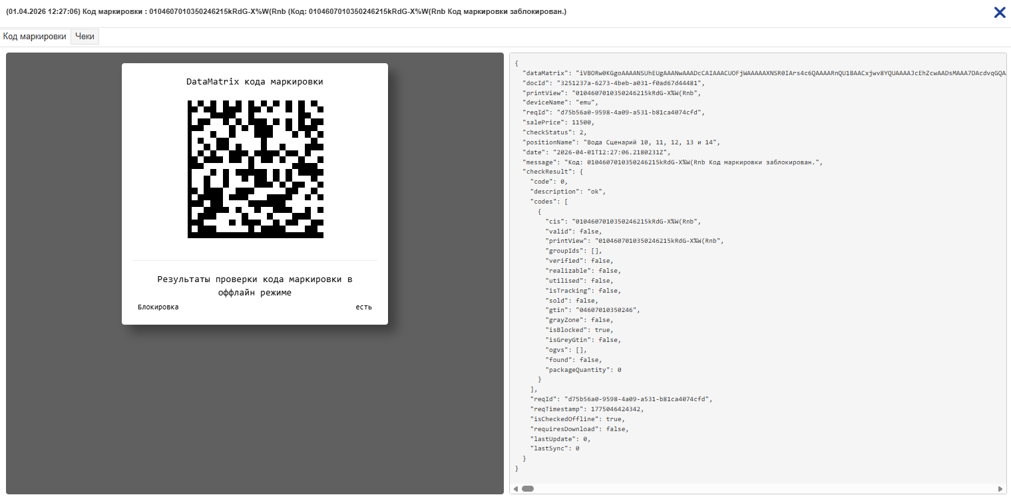Select the Код маркировки tab
Viewport: 1011px width, 497px height.
coord(35,37)
